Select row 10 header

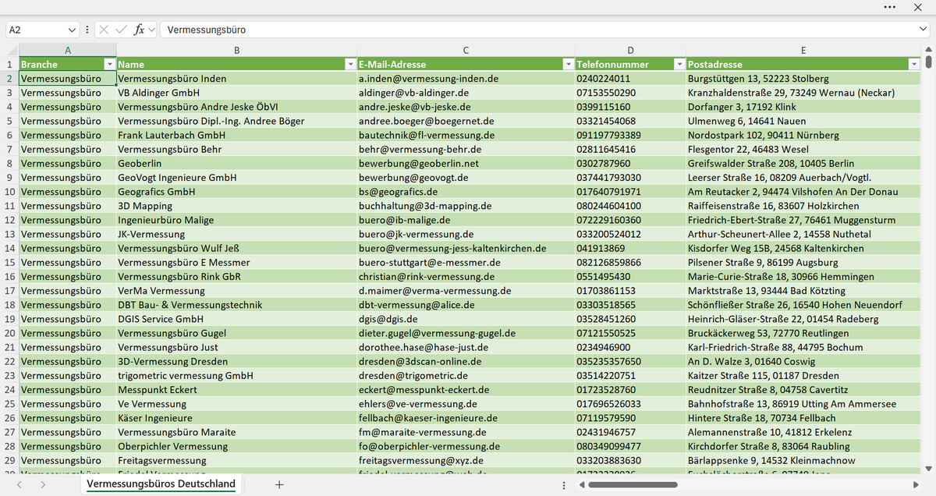pos(9,192)
